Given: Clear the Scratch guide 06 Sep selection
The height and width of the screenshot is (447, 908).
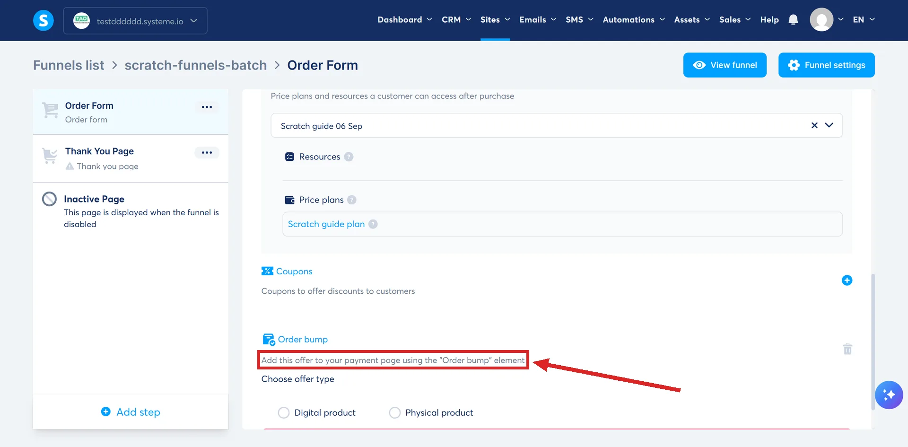Looking at the screenshot, I should tap(814, 125).
